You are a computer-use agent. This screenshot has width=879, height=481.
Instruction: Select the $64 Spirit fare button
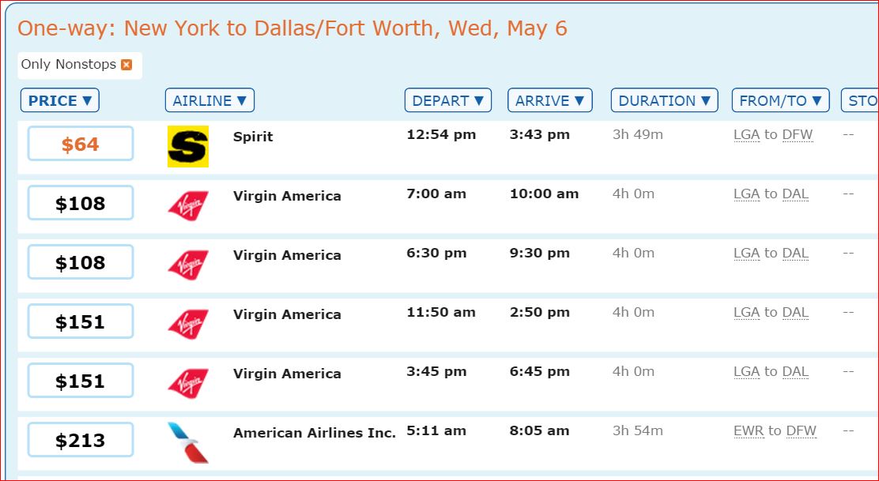click(x=81, y=144)
